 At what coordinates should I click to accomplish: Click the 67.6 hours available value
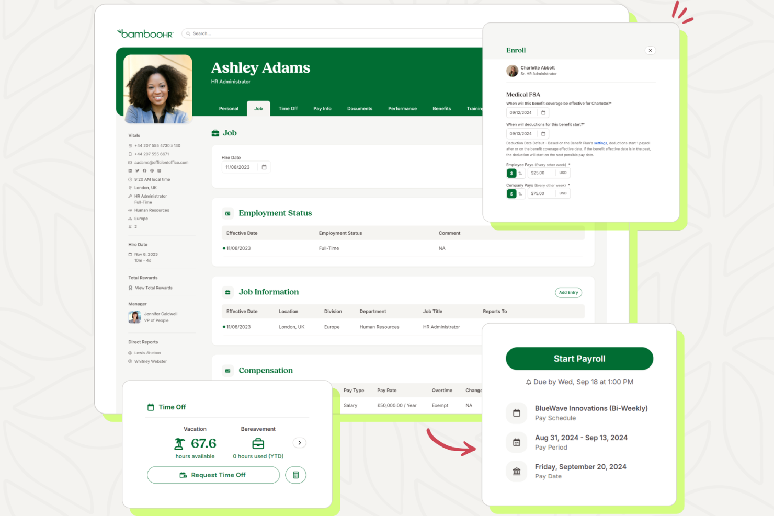pyautogui.click(x=203, y=443)
